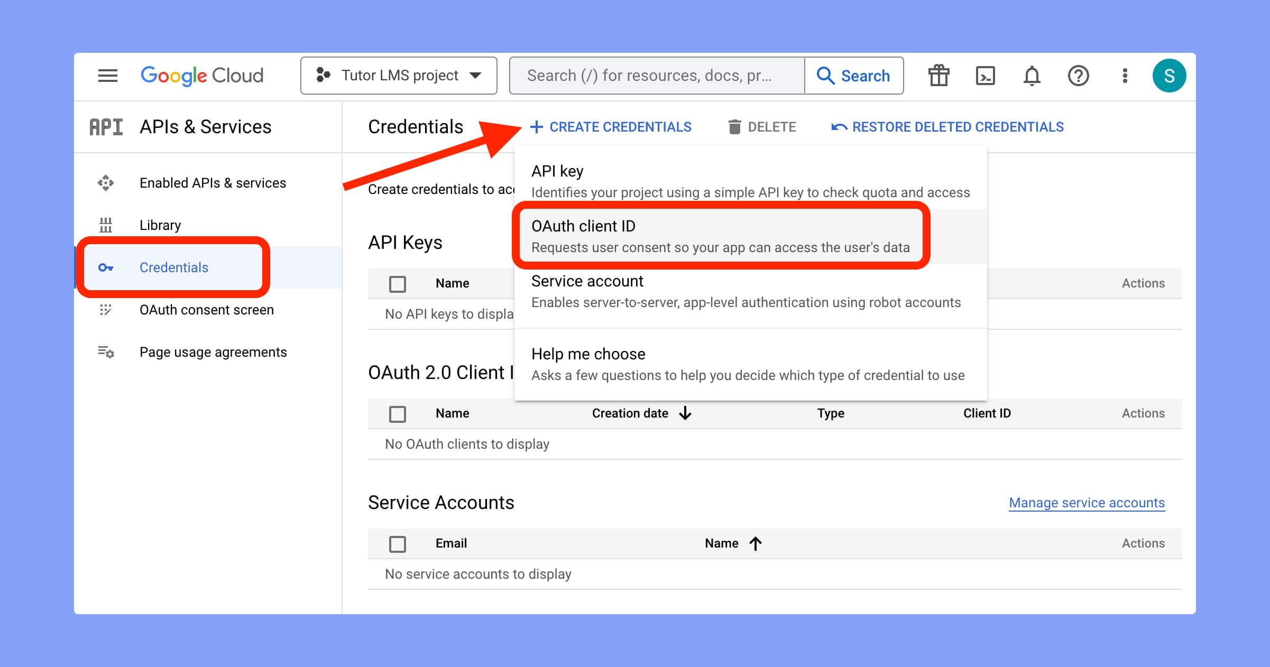Viewport: 1270px width, 667px height.
Task: Choose OAuth client ID option
Action: 750,236
